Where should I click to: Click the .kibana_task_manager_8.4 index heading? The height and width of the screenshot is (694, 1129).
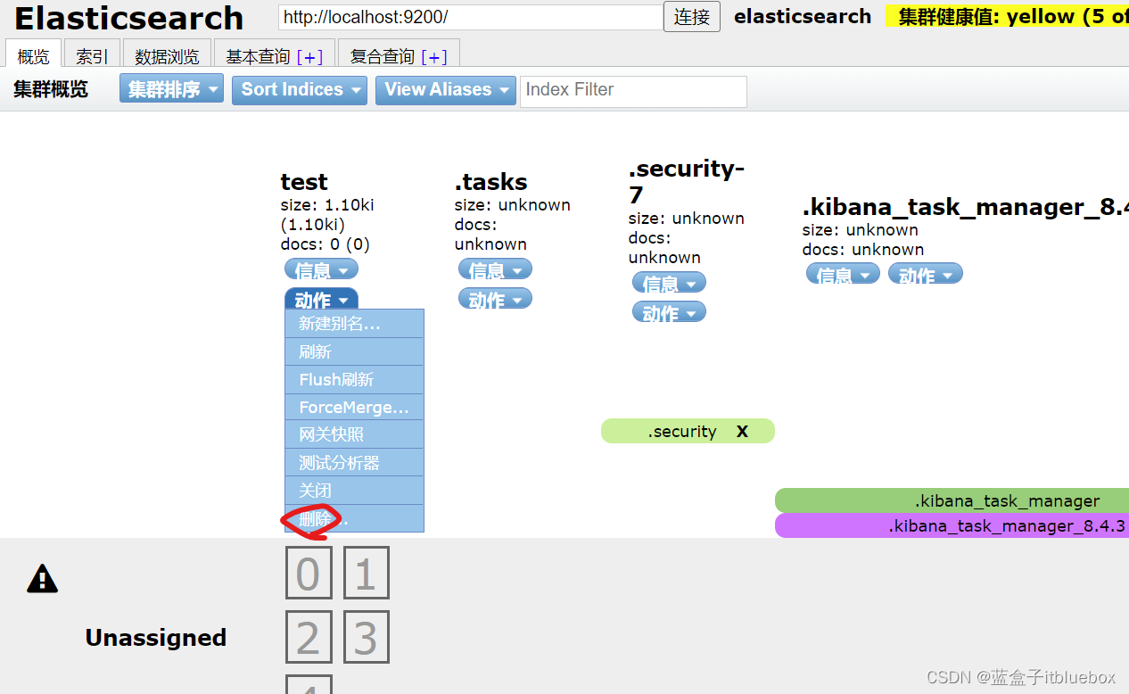(966, 207)
